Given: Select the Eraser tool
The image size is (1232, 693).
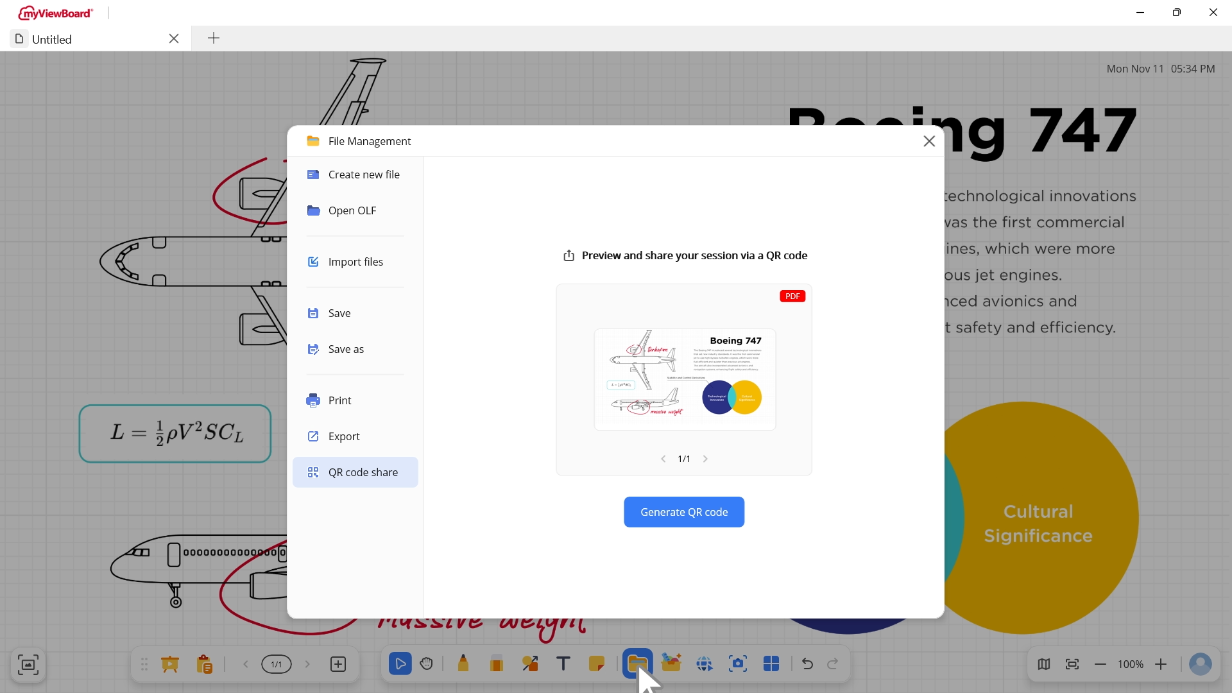Looking at the screenshot, I should [497, 664].
